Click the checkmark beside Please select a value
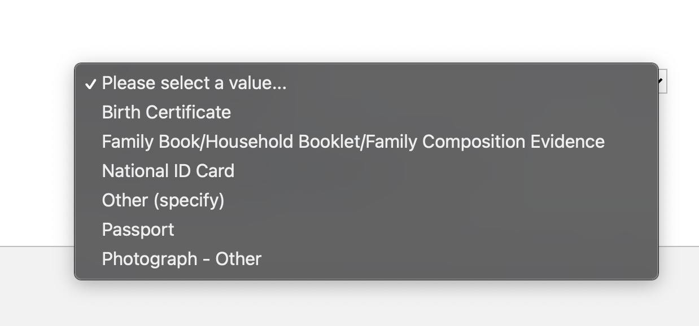 click(x=90, y=84)
